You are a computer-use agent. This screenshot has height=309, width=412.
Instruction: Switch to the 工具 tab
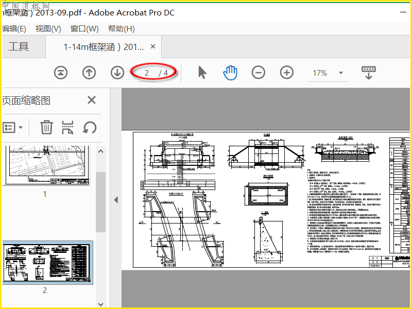coord(19,46)
